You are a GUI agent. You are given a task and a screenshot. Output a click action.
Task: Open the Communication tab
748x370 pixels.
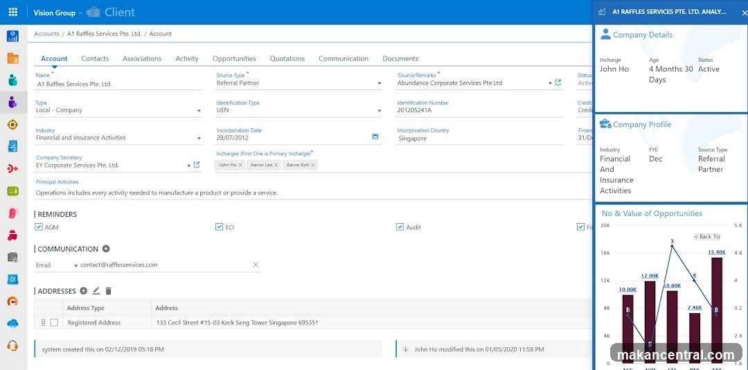[x=344, y=58]
